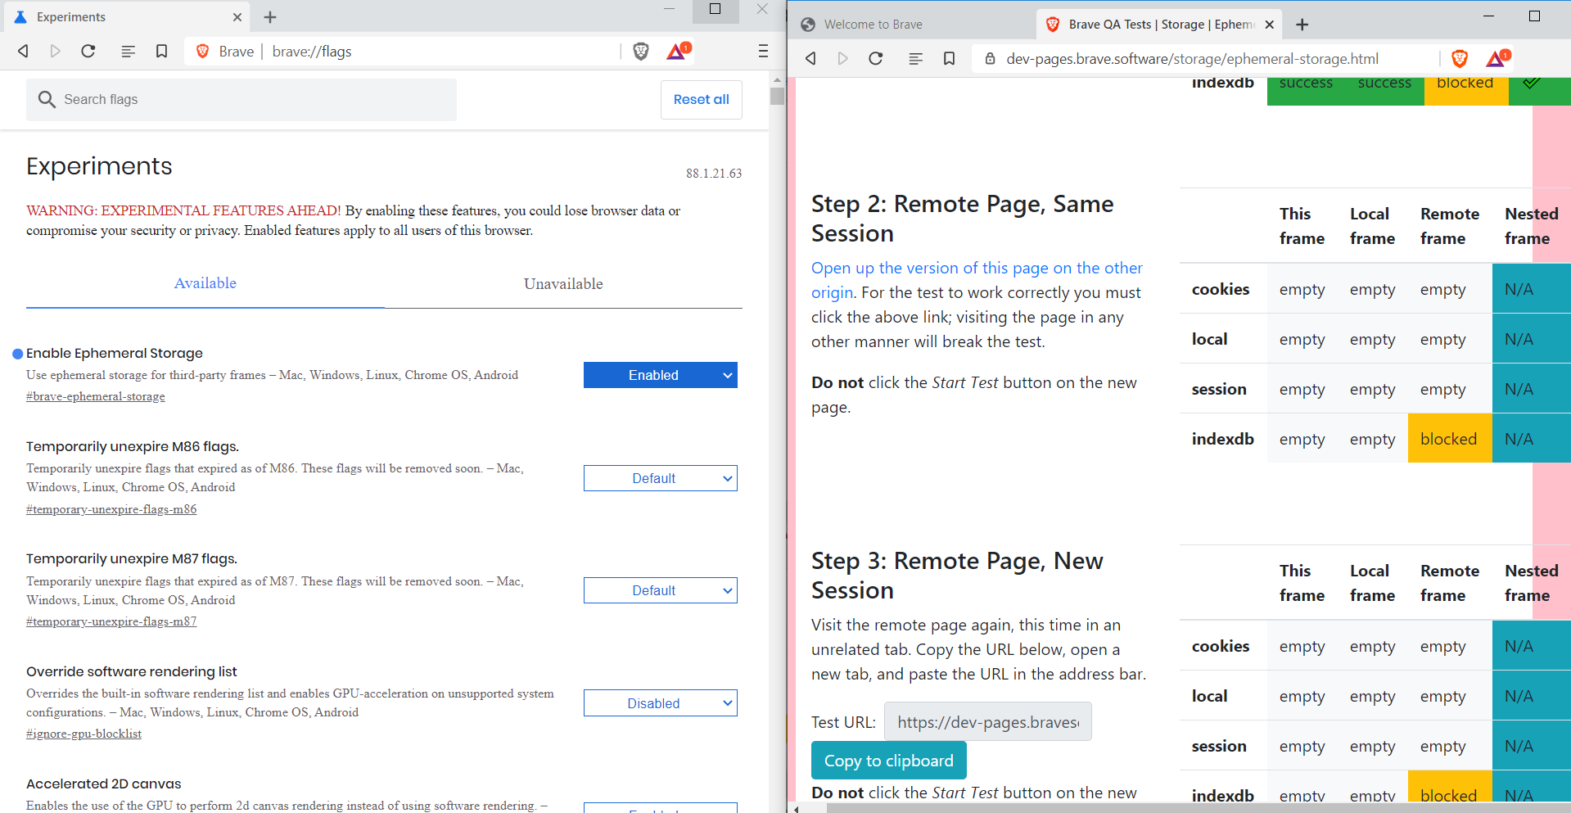Bookmark the brave://flags page
This screenshot has height=813, width=1571.
point(161,52)
